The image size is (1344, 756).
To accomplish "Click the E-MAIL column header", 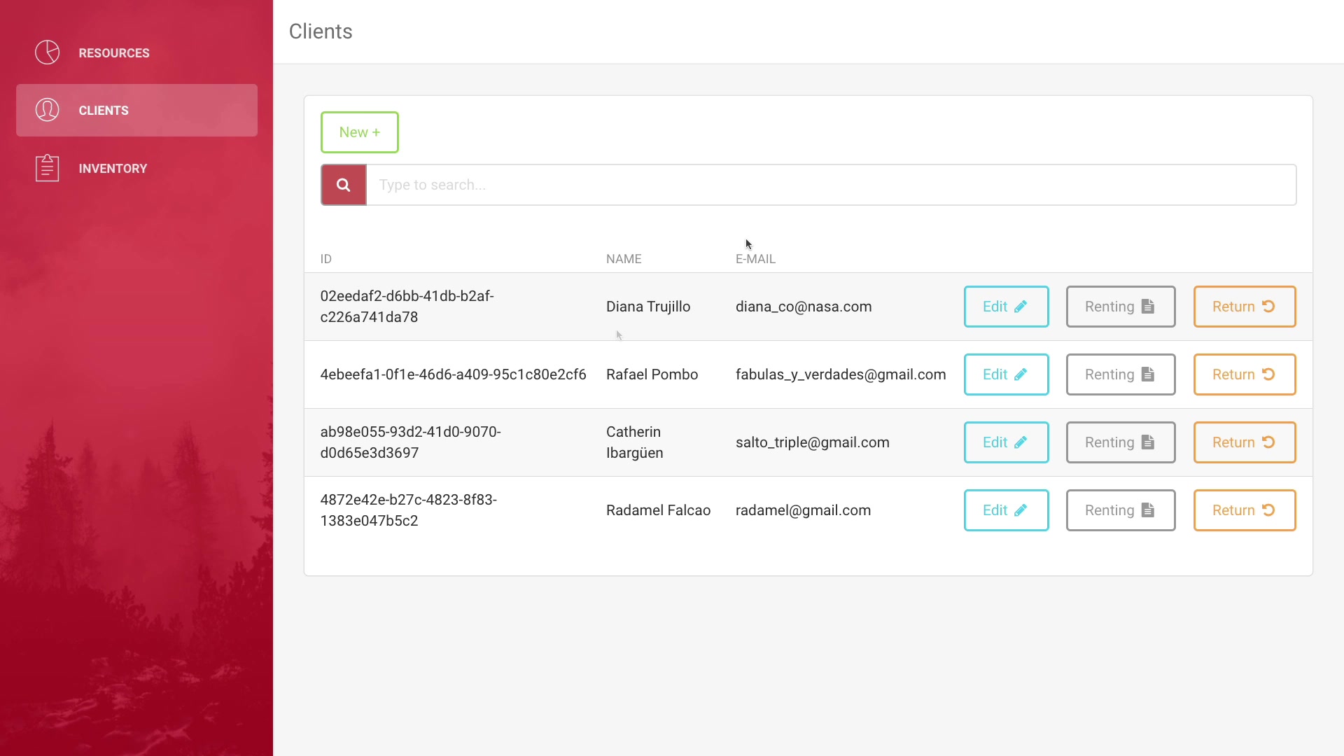I will click(x=755, y=259).
